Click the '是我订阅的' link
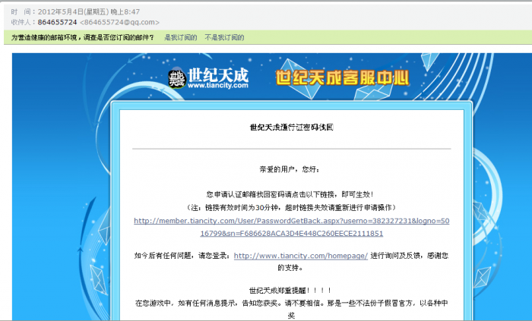Viewport: 532px width, 321px height. pyautogui.click(x=181, y=38)
